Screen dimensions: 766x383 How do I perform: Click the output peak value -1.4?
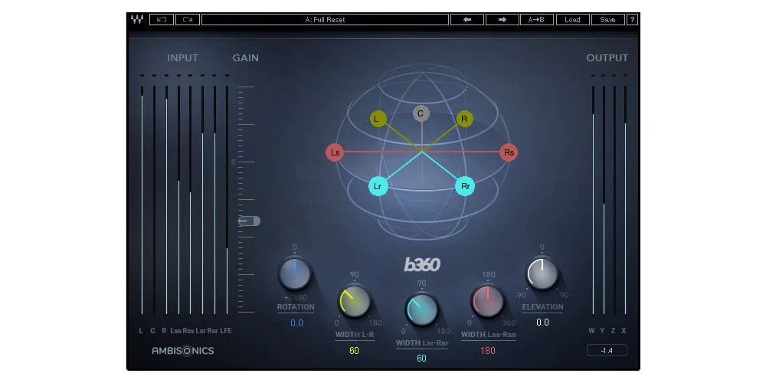click(607, 350)
